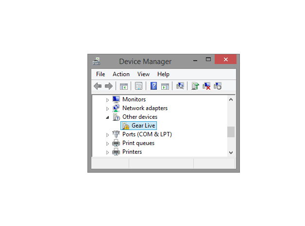This screenshot has height=226, width=305.
Task: Click the Device Manager title bar icon
Action: tap(96, 62)
